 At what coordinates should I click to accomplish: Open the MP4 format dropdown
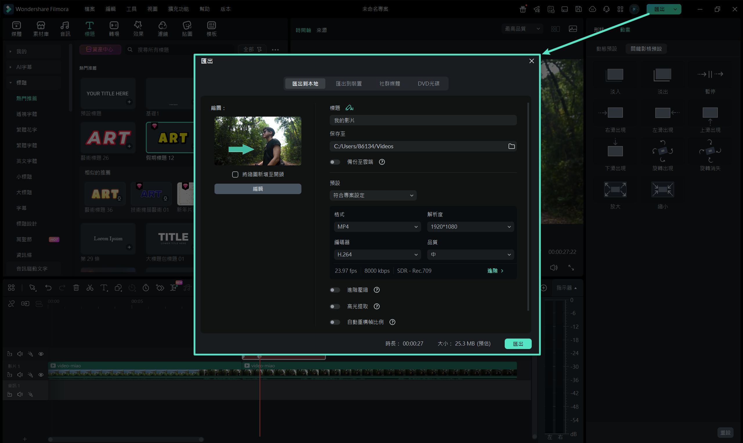377,227
